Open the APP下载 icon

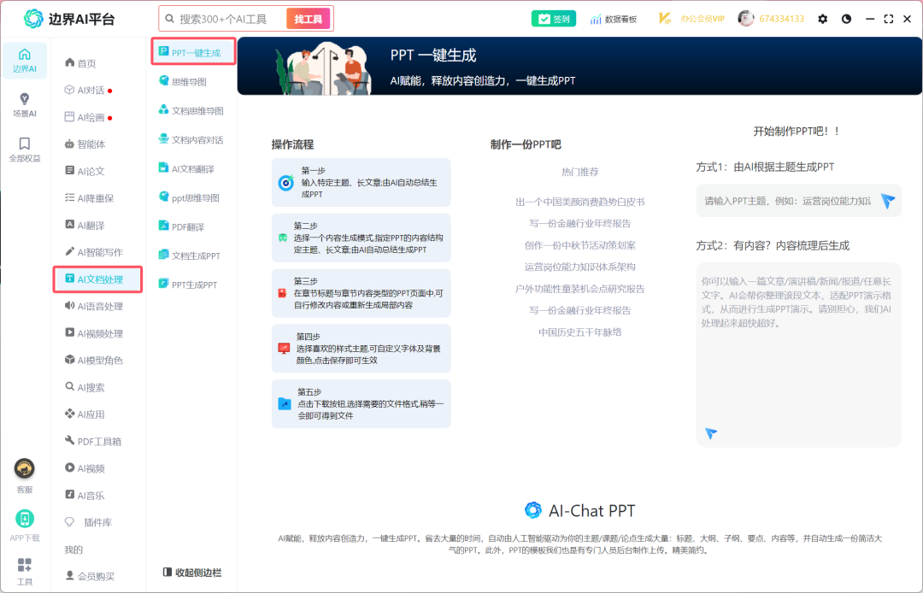tap(24, 520)
